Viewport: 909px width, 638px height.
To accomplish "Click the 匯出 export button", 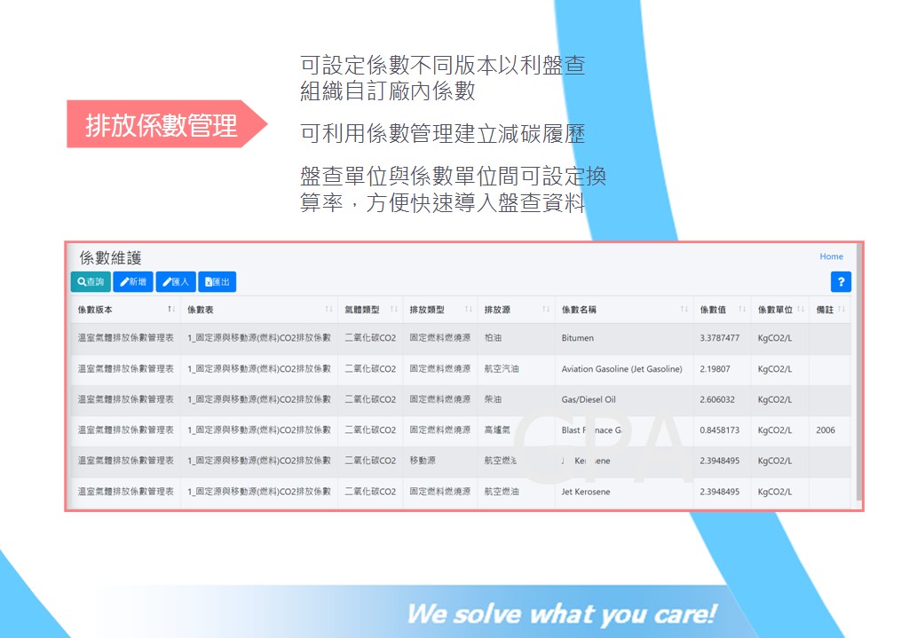I will pyautogui.click(x=217, y=282).
